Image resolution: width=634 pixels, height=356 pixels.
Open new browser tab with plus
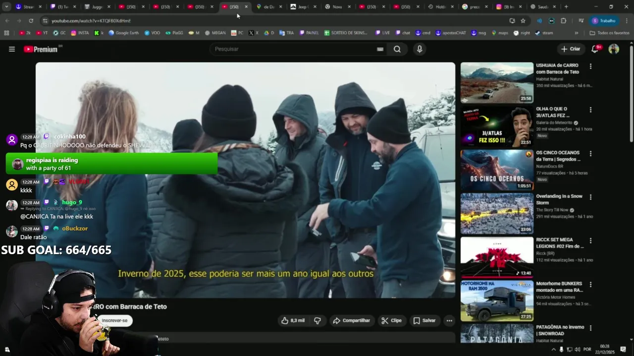click(x=566, y=7)
